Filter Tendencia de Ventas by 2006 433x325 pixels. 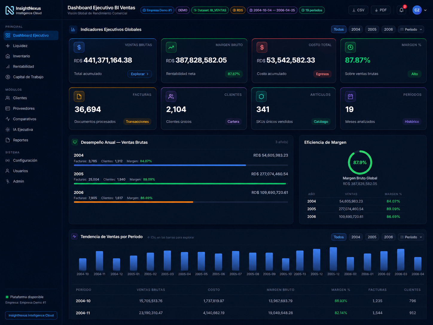pos(388,237)
